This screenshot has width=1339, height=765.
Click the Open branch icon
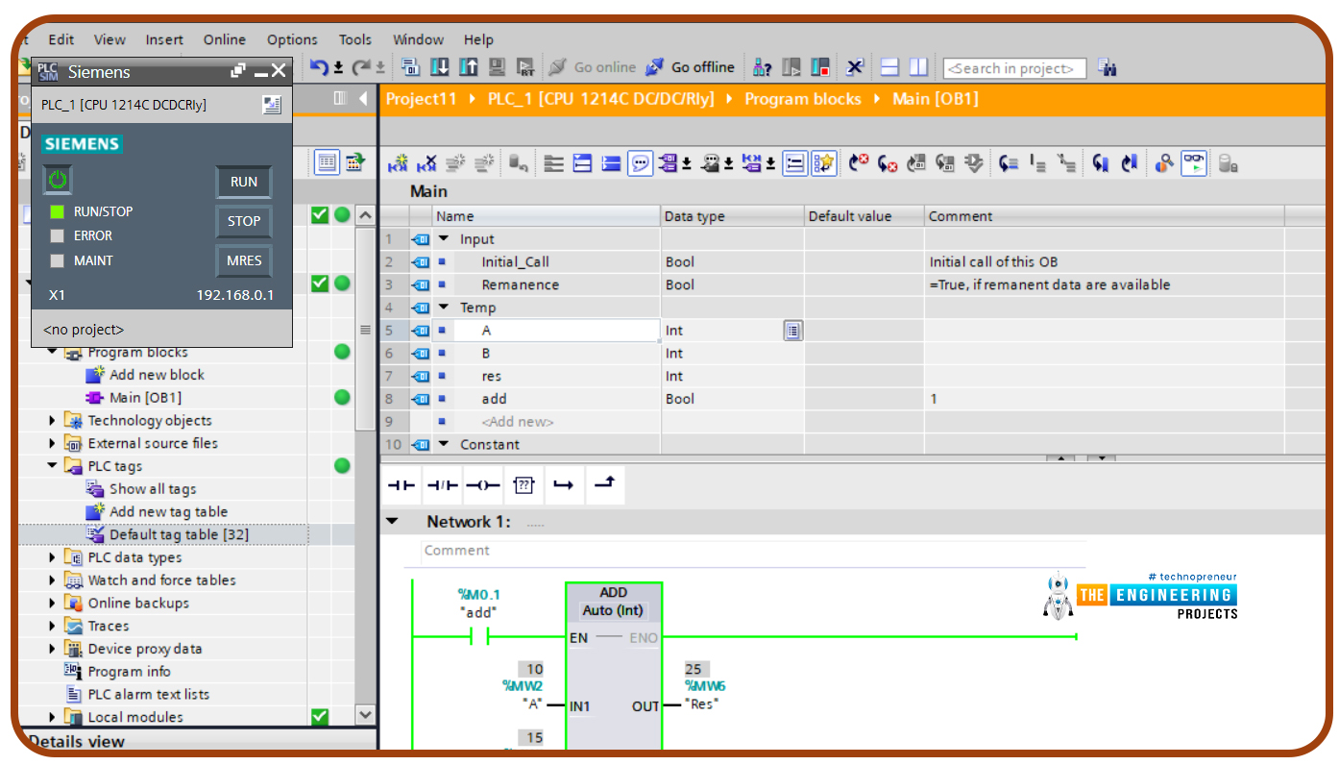point(563,485)
